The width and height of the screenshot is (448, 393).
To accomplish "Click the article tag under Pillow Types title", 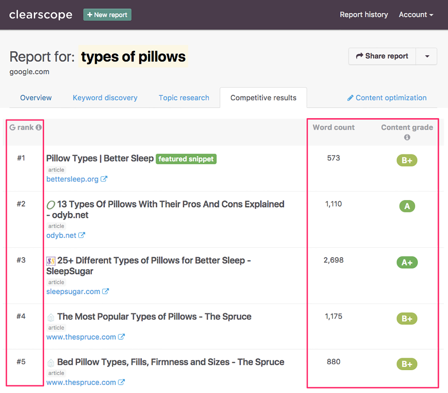I will 56,170.
